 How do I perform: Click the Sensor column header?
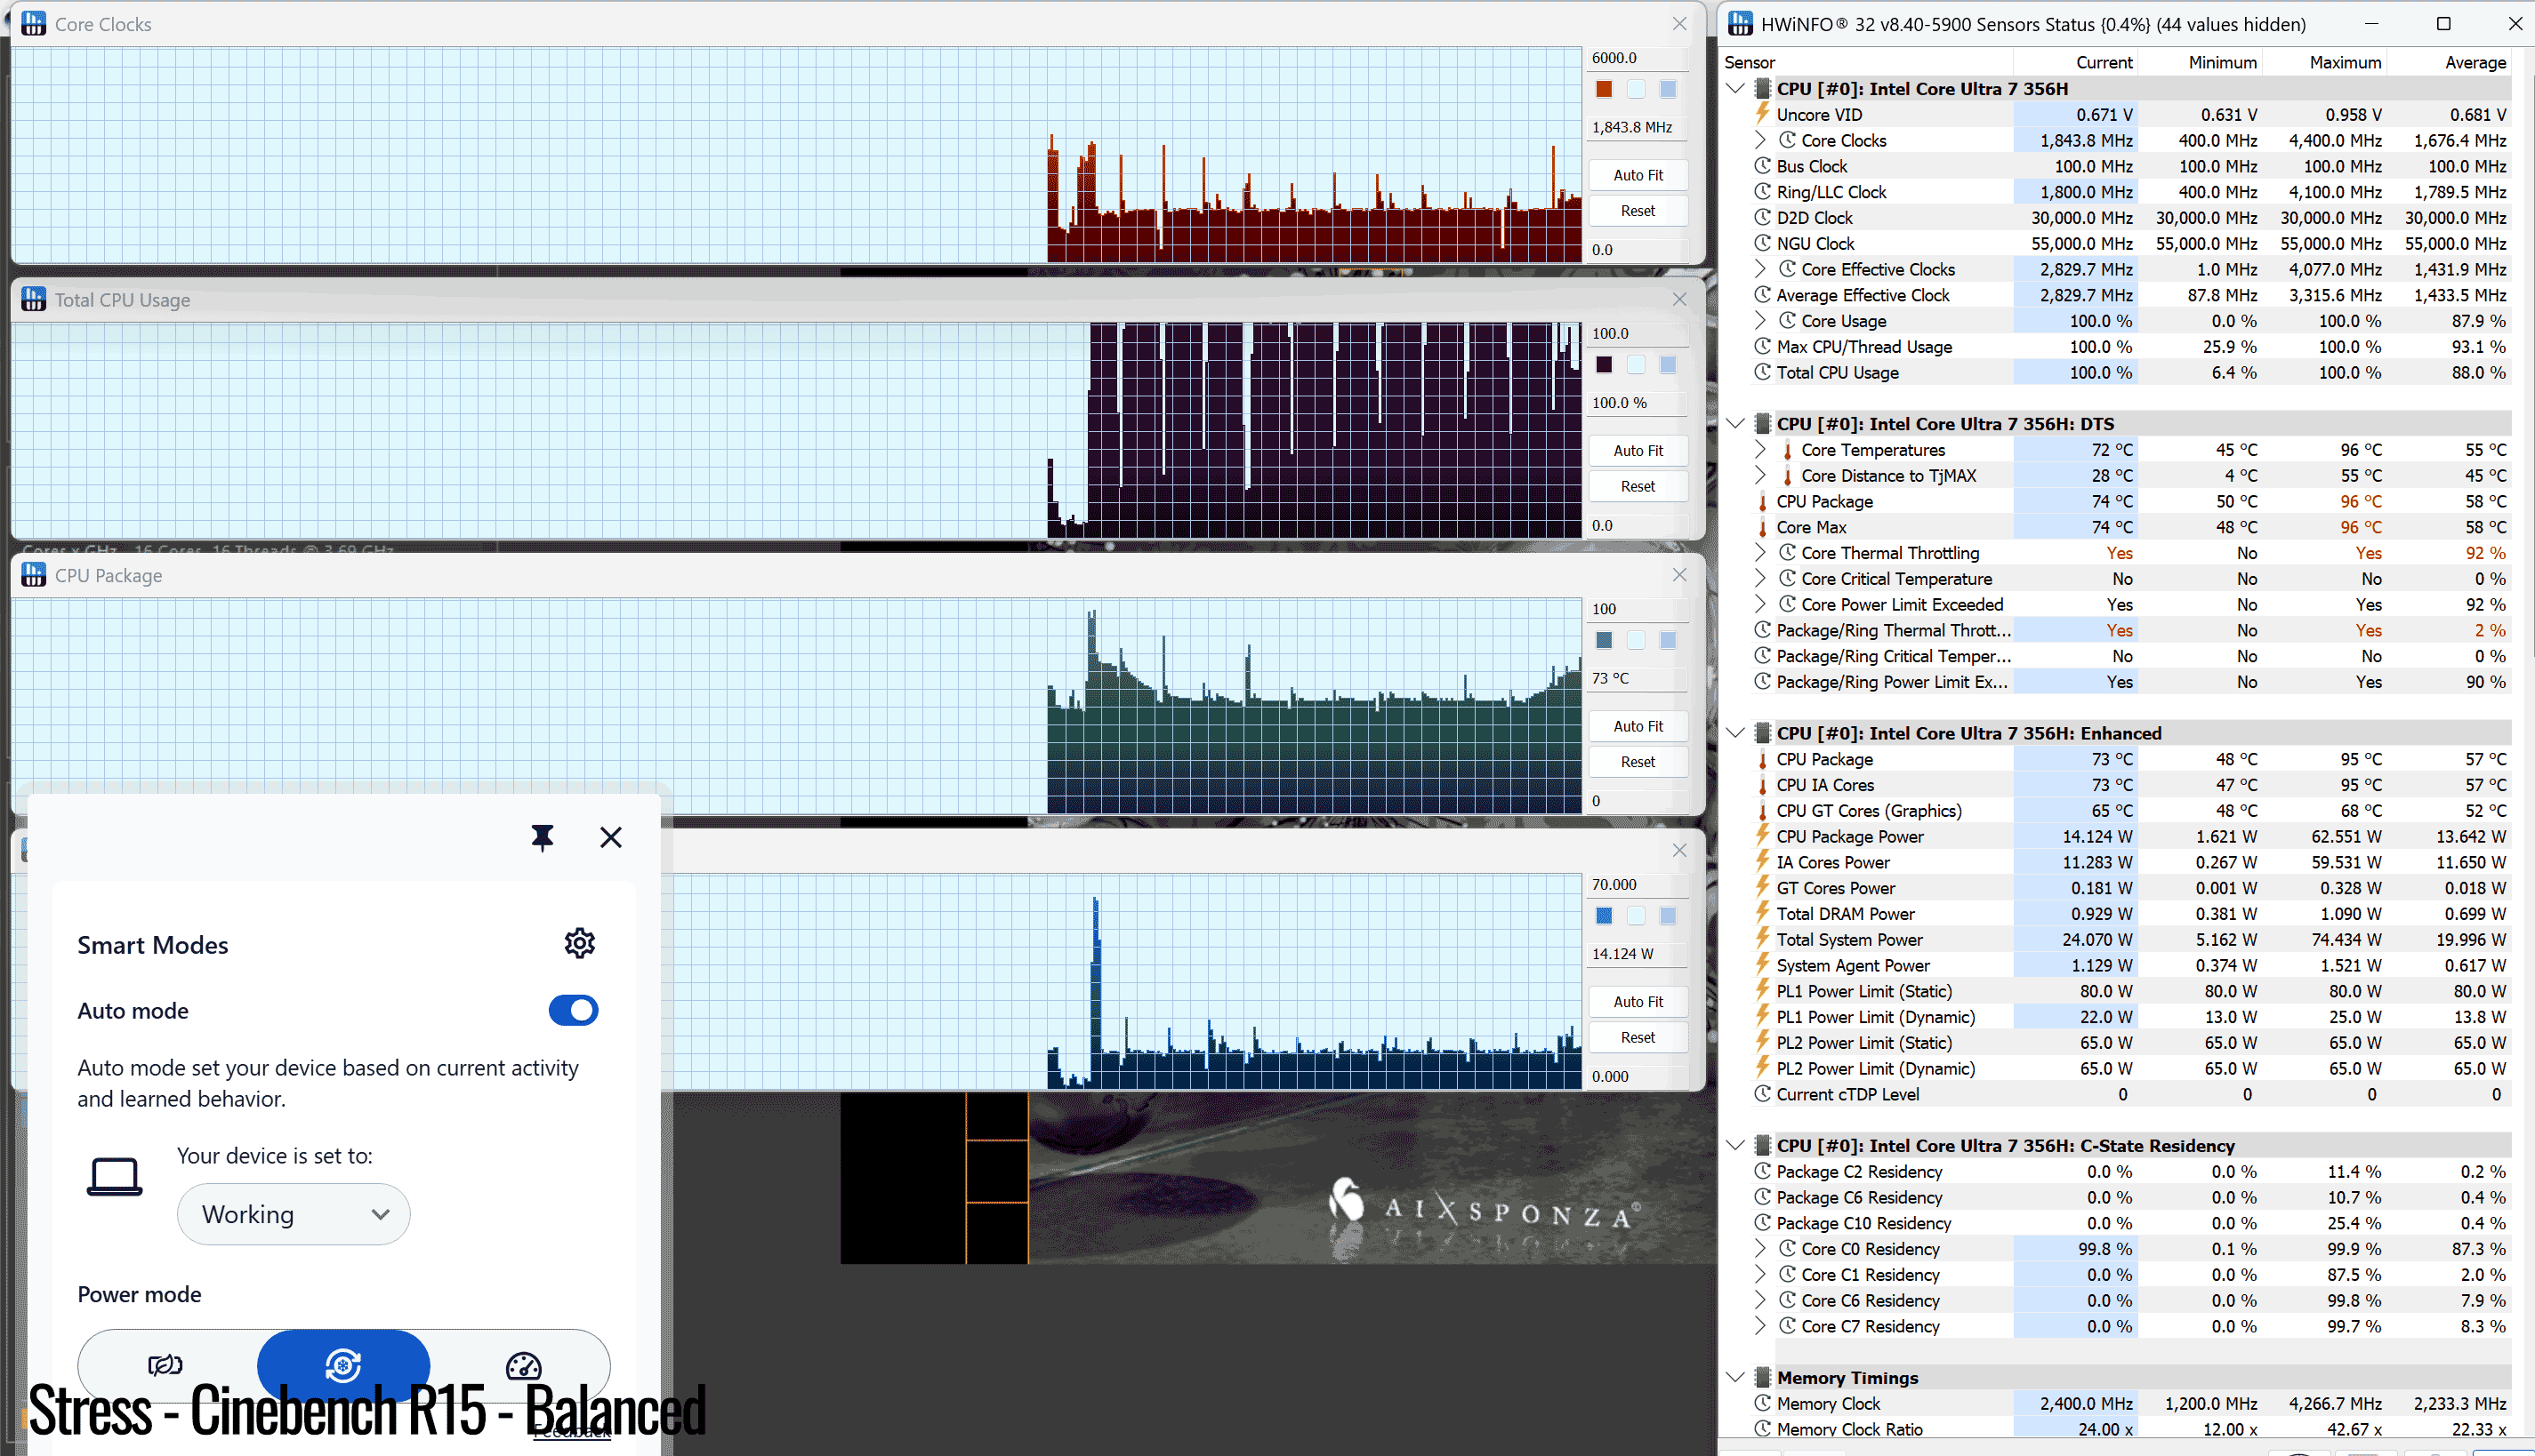tap(1867, 62)
